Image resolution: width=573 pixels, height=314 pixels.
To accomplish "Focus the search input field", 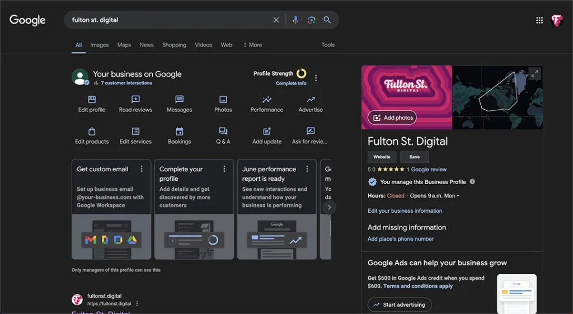I will point(170,20).
